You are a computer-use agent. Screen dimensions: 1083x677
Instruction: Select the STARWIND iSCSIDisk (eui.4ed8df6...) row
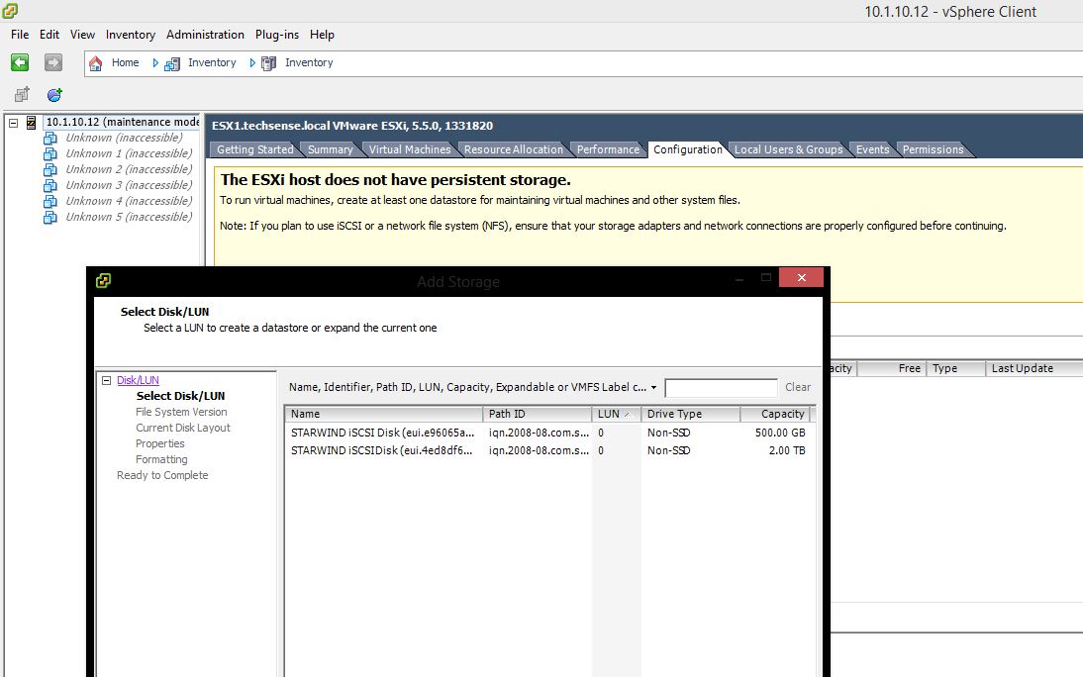pos(549,451)
